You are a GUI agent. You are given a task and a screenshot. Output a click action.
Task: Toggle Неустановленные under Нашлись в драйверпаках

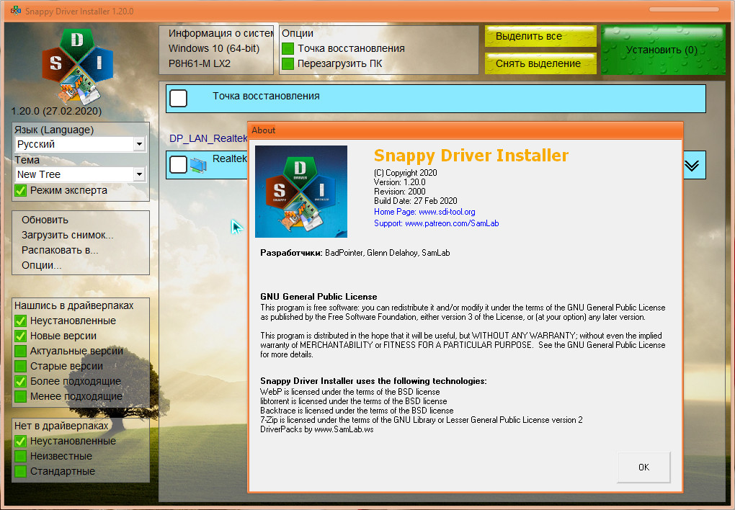click(20, 321)
